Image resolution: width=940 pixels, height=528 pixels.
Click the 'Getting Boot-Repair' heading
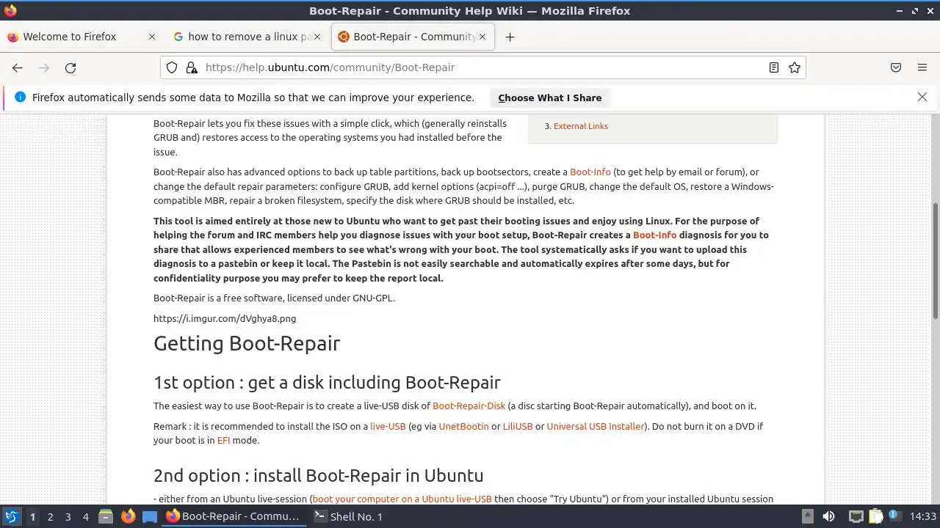tap(247, 343)
